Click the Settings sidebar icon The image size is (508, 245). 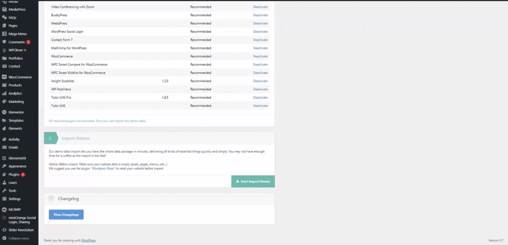[4, 199]
